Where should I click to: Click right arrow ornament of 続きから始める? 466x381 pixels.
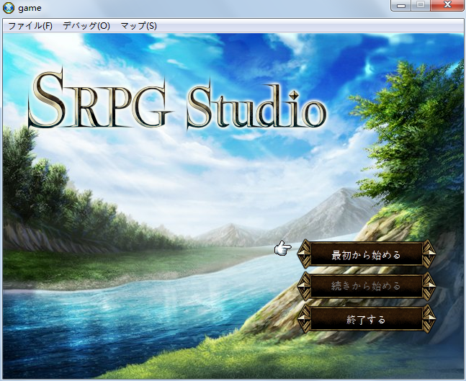pyautogui.click(x=429, y=286)
